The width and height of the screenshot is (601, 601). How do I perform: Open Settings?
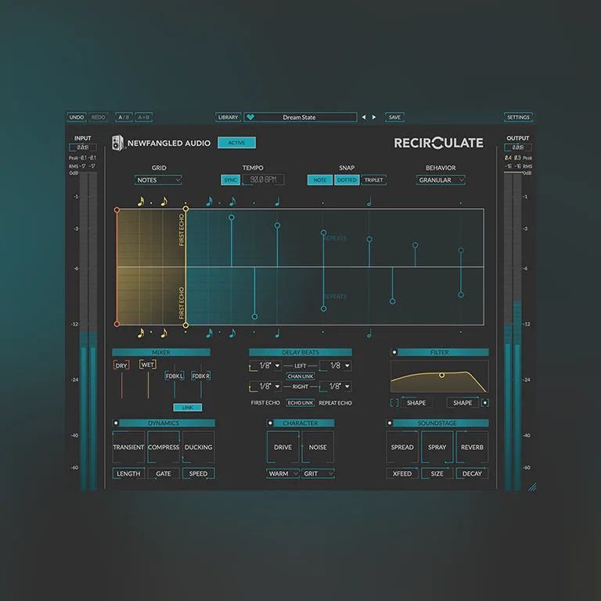point(518,117)
